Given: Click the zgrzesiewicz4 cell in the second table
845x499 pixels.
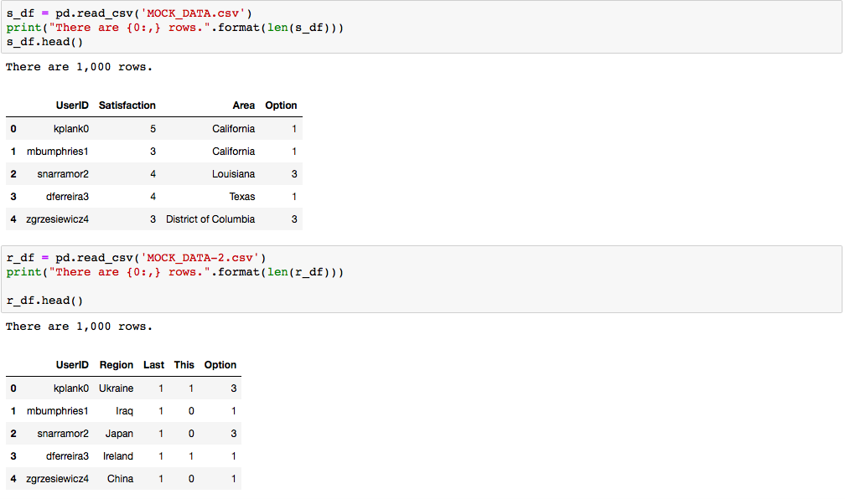Looking at the screenshot, I should tap(55, 478).
